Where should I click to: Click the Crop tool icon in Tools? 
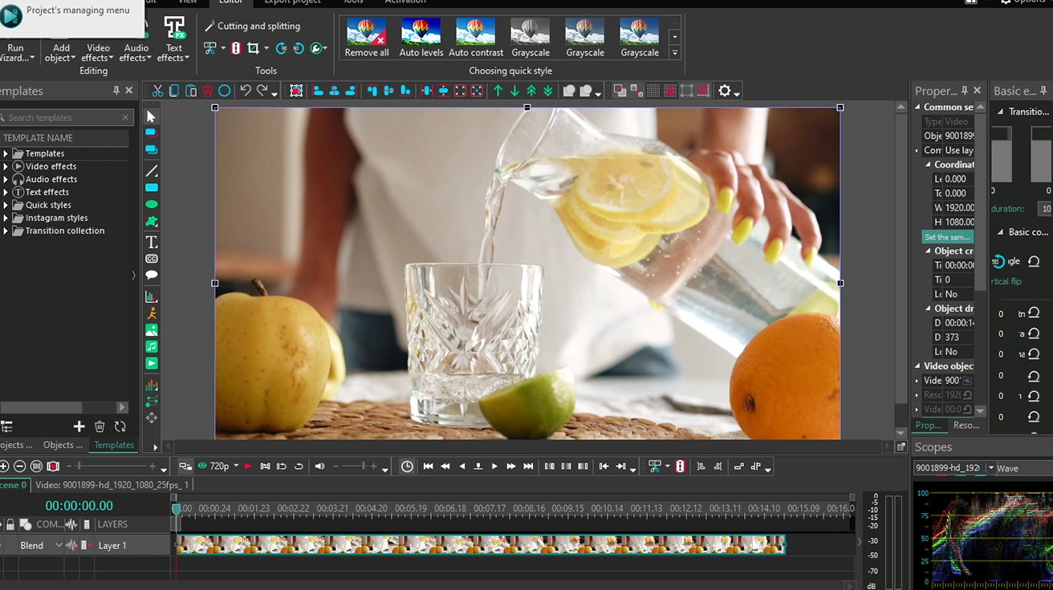[253, 49]
